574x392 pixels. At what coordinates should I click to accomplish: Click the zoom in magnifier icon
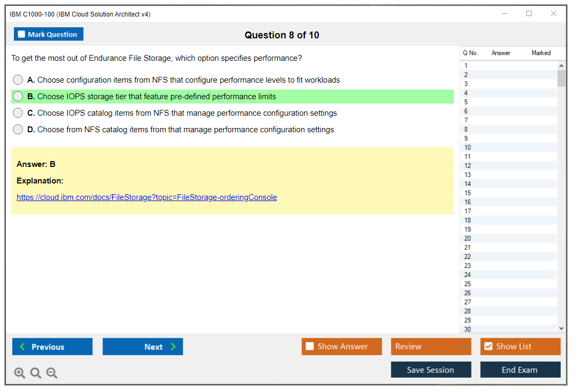(20, 373)
